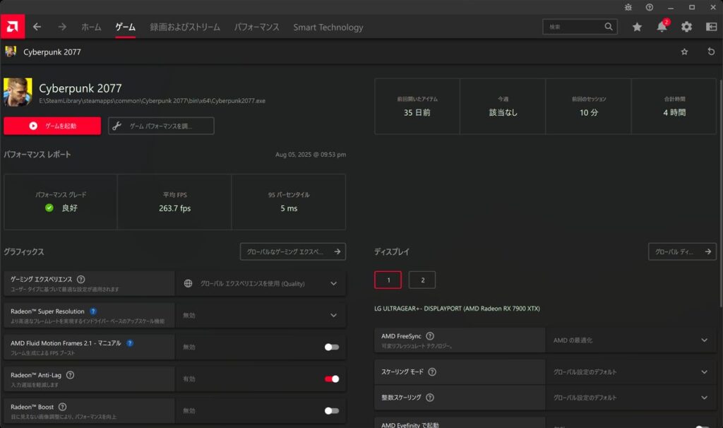Open settings gear icon

(x=686, y=27)
